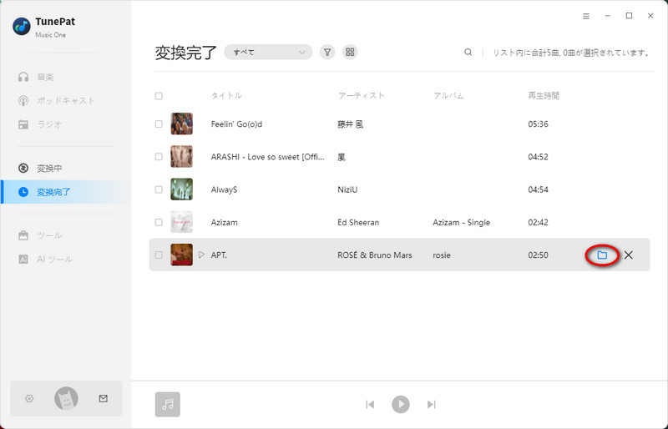Viewport: 668px width, 429px height.
Task: Skip to the previous track
Action: (x=370, y=404)
